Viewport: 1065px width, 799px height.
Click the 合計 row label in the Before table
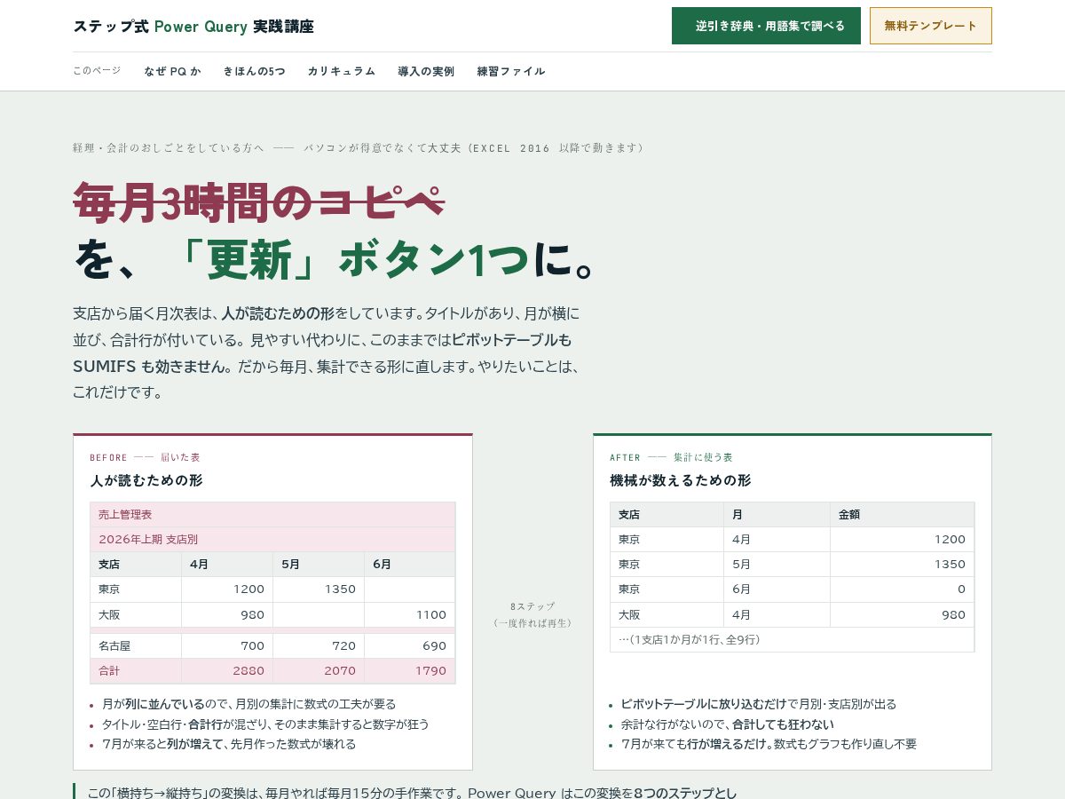tap(136, 671)
